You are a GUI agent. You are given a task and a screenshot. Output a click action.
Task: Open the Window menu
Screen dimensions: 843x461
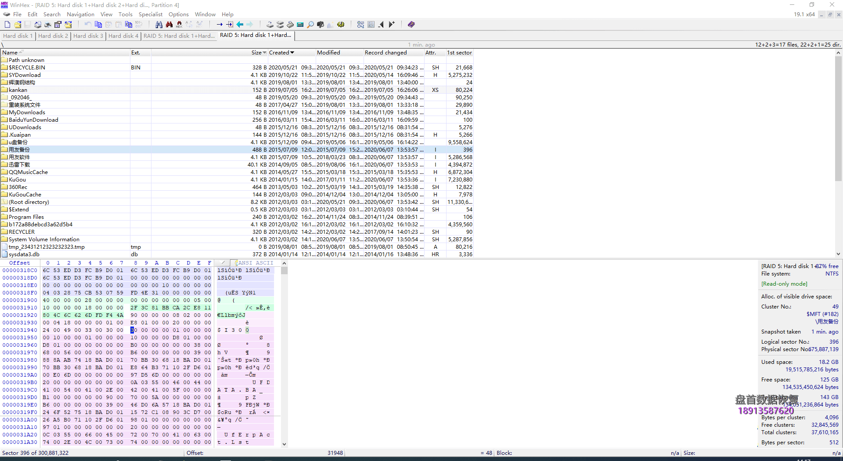pos(205,15)
